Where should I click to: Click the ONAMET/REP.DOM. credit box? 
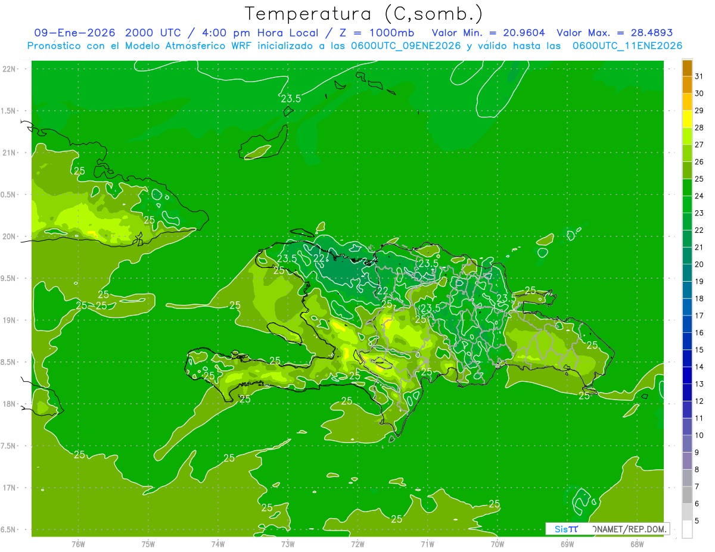pyautogui.click(x=607, y=529)
